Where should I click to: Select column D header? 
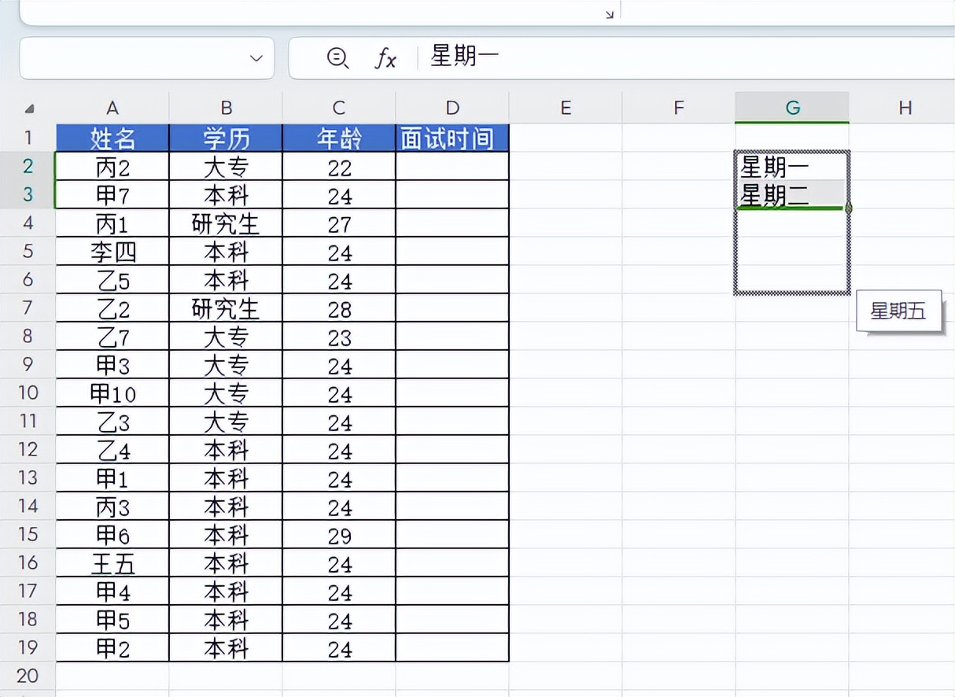coord(452,108)
